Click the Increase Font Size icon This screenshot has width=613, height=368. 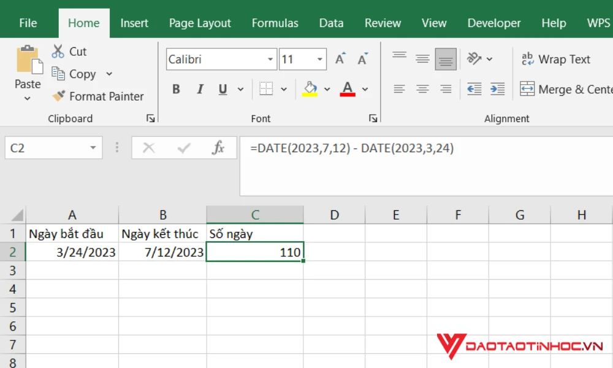[340, 58]
